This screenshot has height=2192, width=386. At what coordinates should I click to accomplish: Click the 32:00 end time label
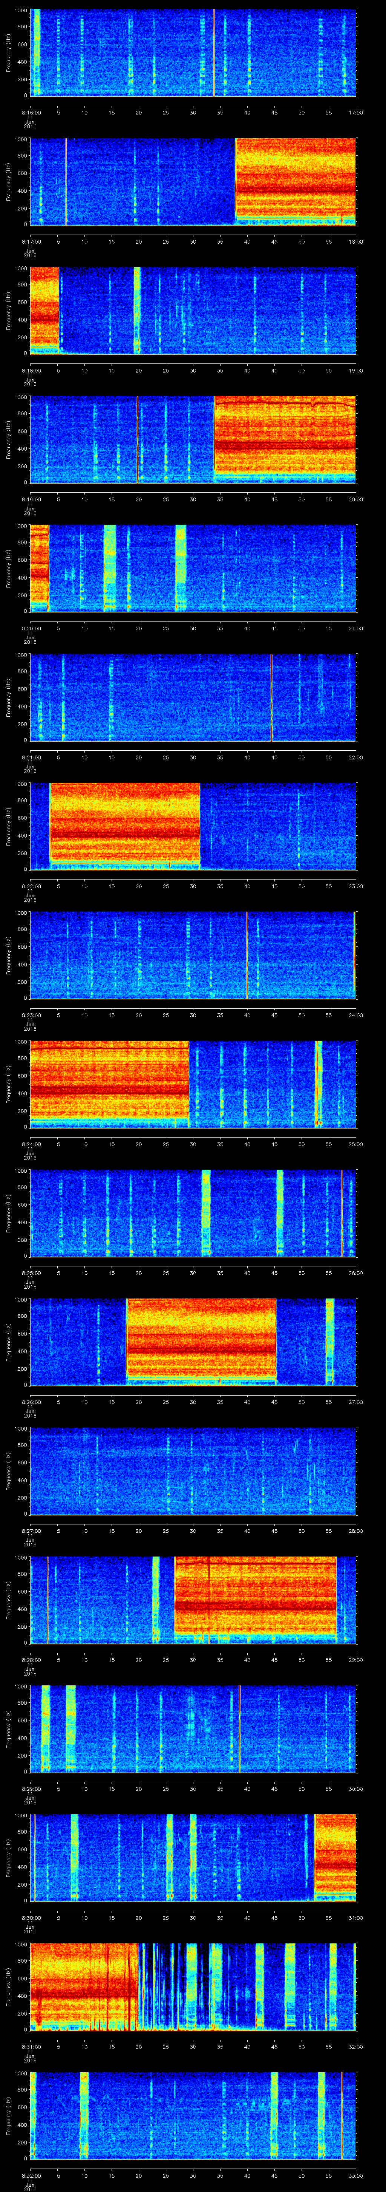(356, 2047)
